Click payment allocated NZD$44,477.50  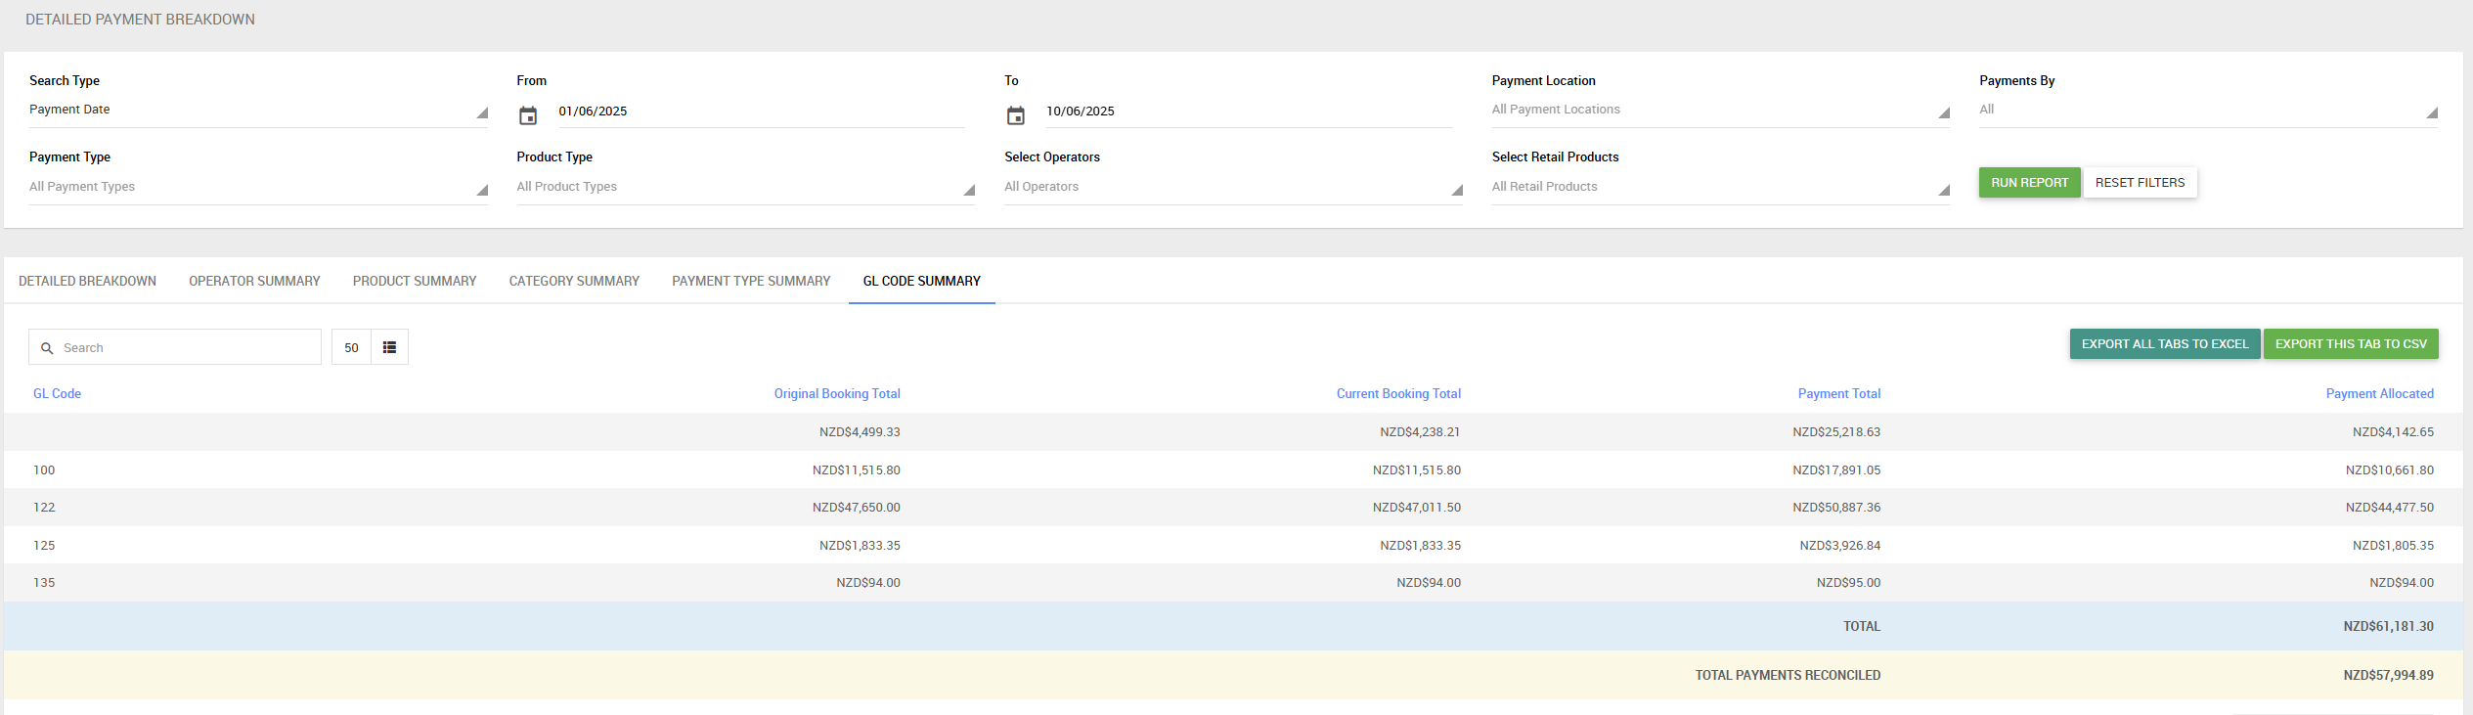[x=2389, y=508]
